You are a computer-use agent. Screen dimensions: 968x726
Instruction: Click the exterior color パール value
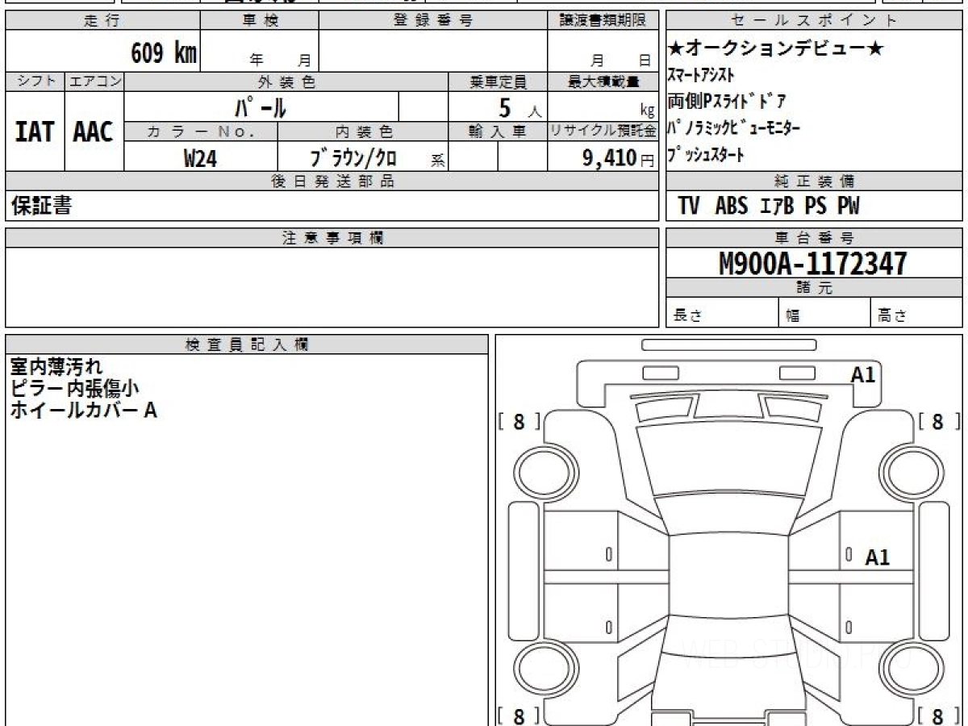pos(261,106)
